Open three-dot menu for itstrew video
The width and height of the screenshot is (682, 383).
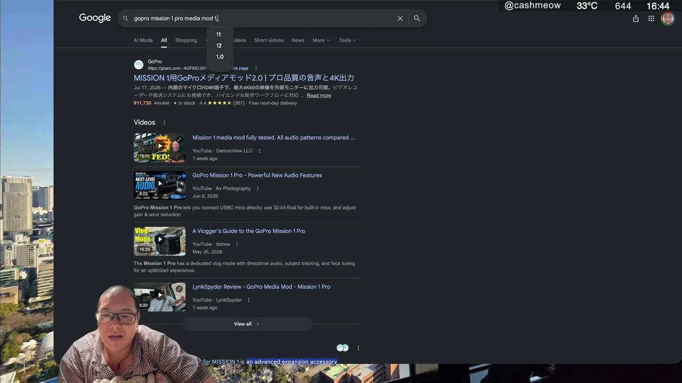pyautogui.click(x=237, y=244)
